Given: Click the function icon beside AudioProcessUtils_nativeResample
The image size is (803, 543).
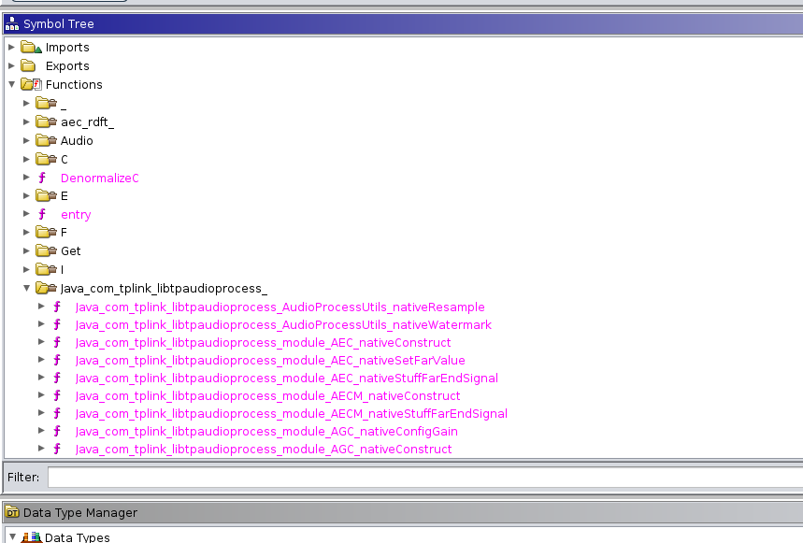Looking at the screenshot, I should click(57, 307).
